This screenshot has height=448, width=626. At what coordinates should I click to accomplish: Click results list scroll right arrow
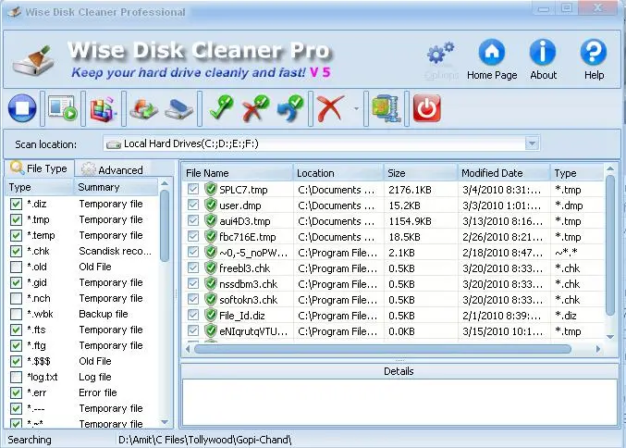pyautogui.click(x=597, y=349)
